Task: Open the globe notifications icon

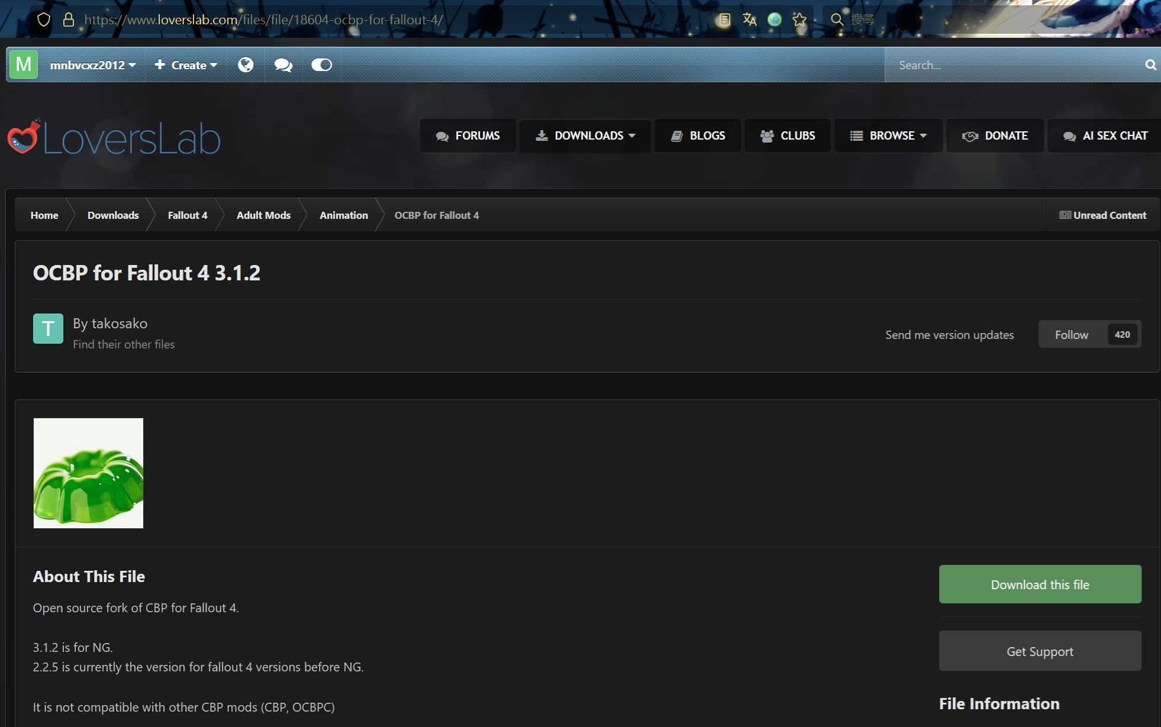Action: 246,64
